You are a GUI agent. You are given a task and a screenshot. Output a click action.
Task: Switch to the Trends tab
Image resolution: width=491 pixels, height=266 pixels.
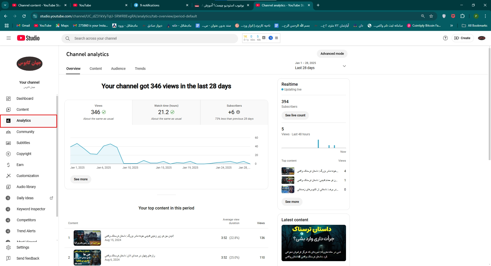[140, 69]
